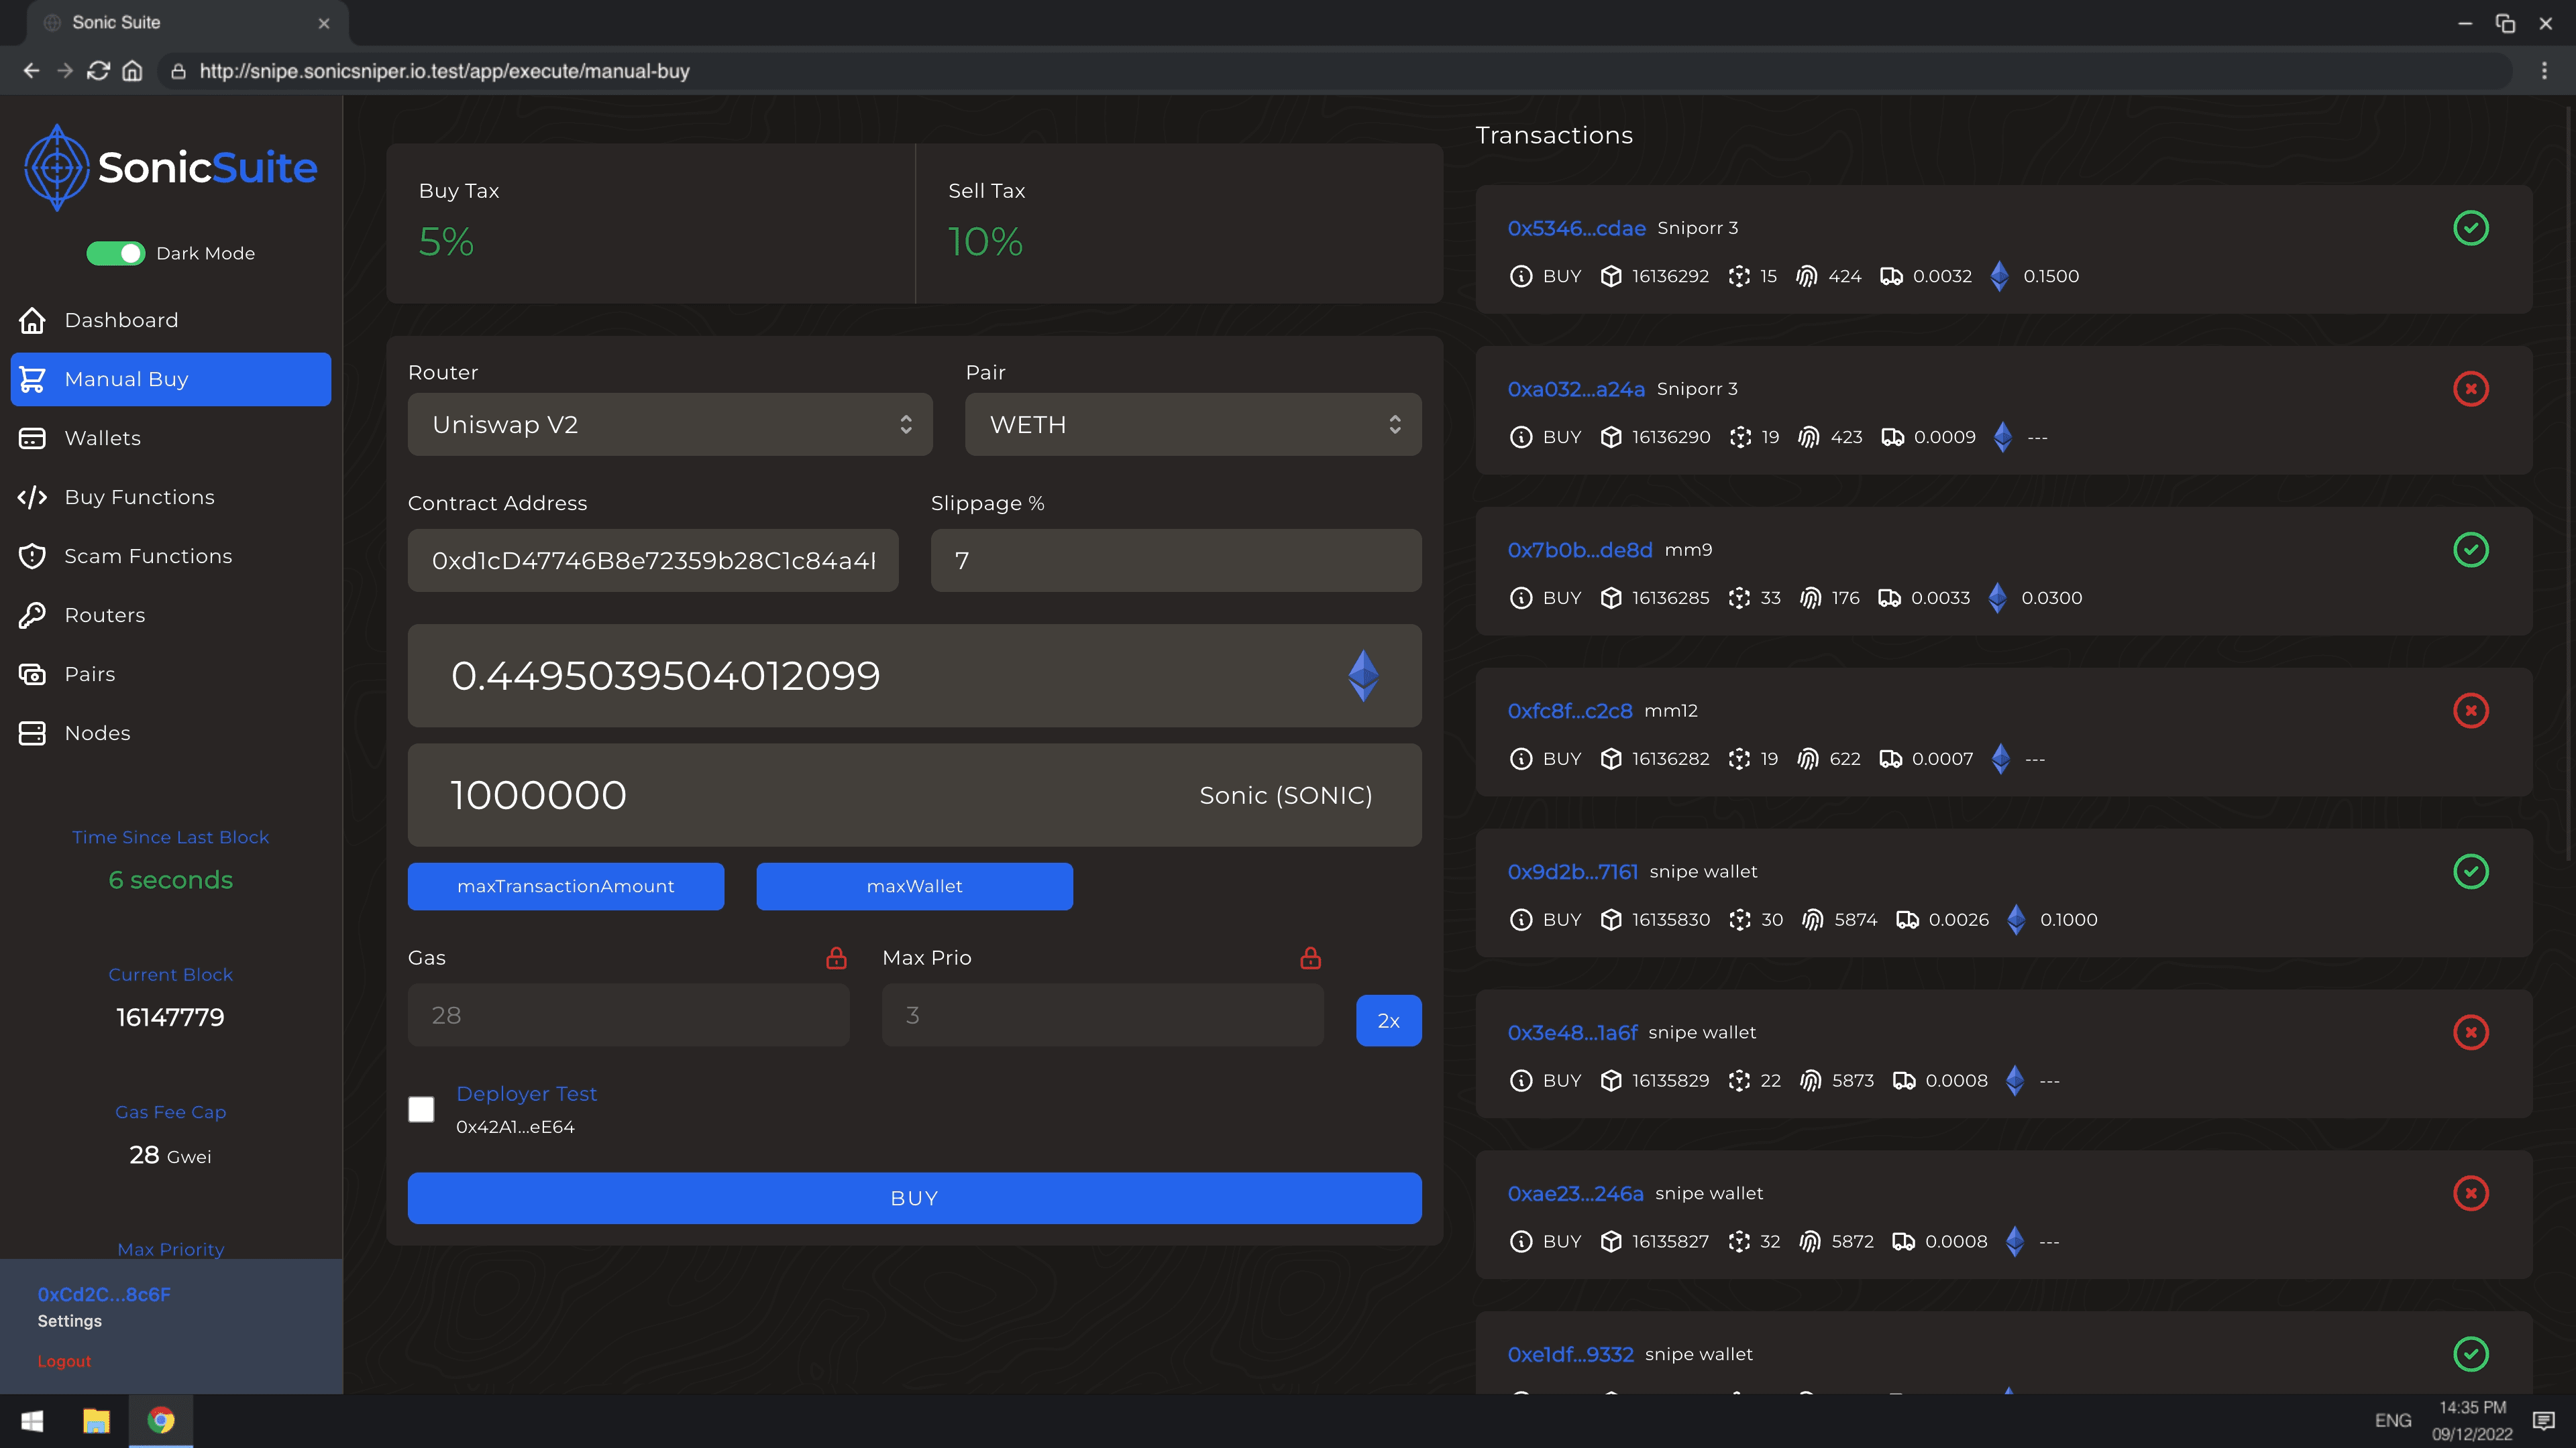Screen dimensions: 2576x1448
Task: Unlock the Max Prio lock icon
Action: coord(1310,959)
